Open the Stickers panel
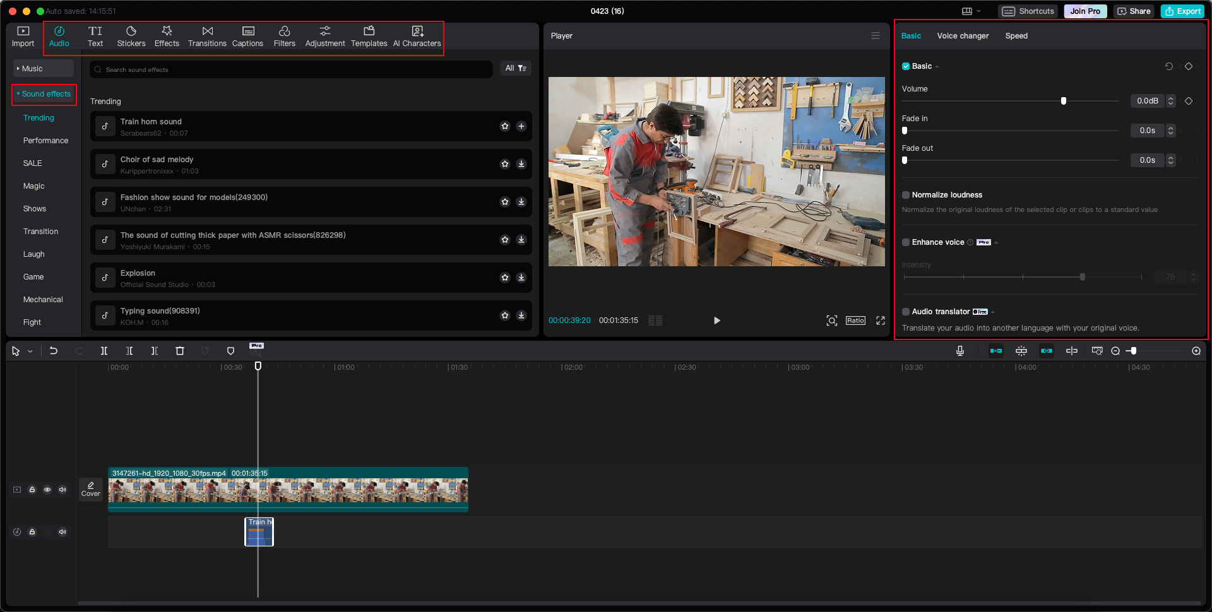The width and height of the screenshot is (1212, 612). click(131, 36)
